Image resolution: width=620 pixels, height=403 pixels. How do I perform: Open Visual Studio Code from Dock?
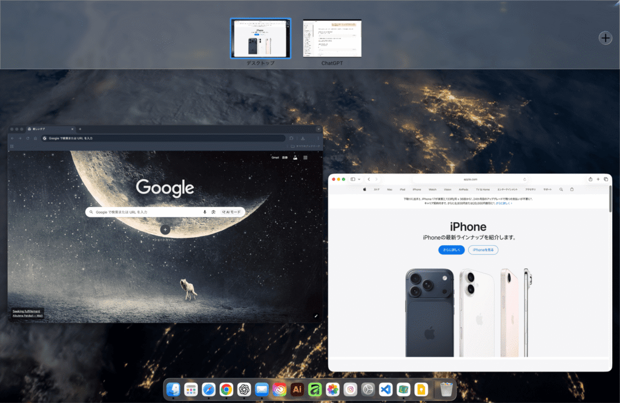386,390
